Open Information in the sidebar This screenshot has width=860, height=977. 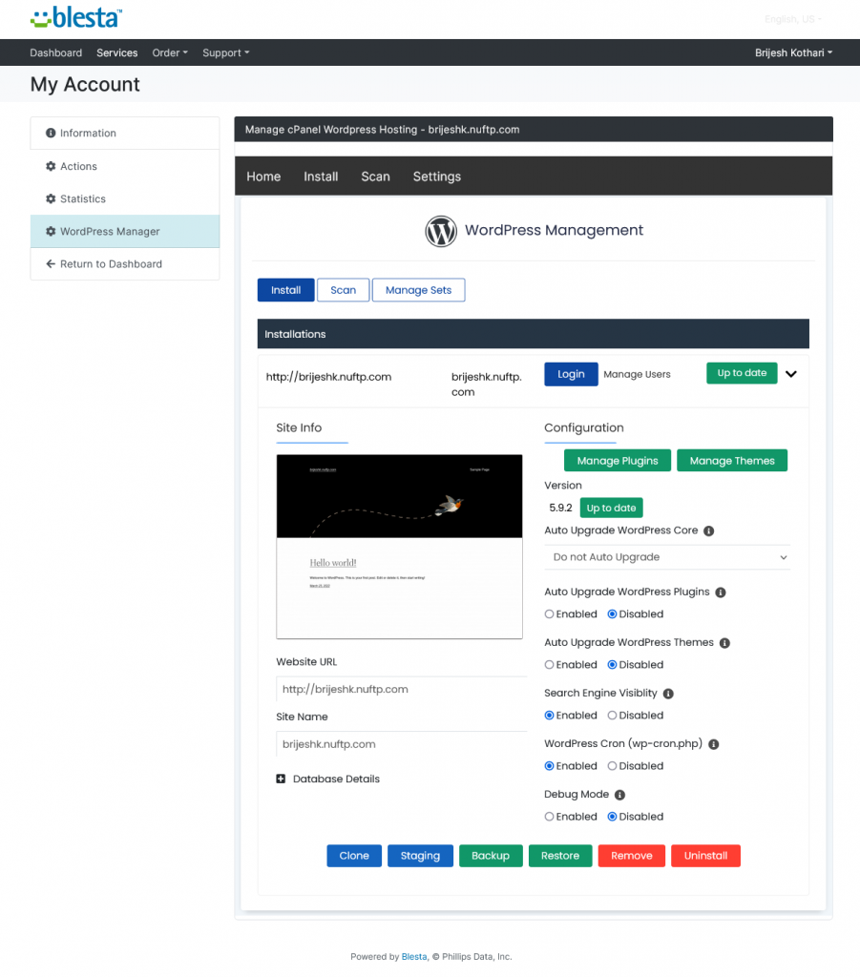(125, 133)
